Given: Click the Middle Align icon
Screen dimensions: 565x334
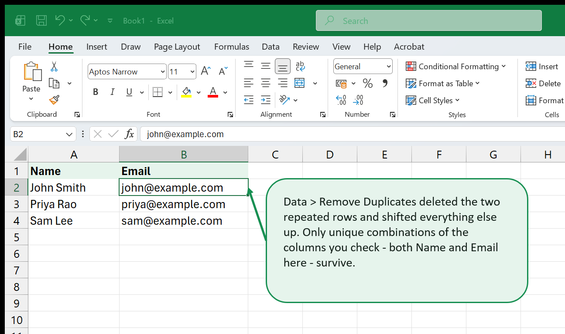Looking at the screenshot, I should (266, 66).
